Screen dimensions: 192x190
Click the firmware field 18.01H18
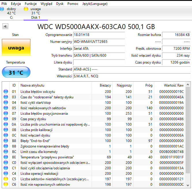pyautogui.click(x=99, y=35)
